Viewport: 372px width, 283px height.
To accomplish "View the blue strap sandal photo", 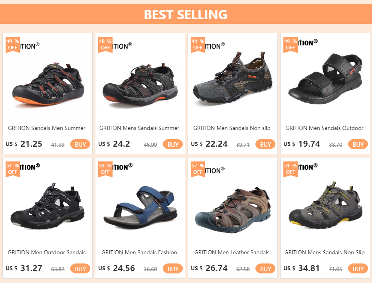I will pyautogui.click(x=140, y=207).
